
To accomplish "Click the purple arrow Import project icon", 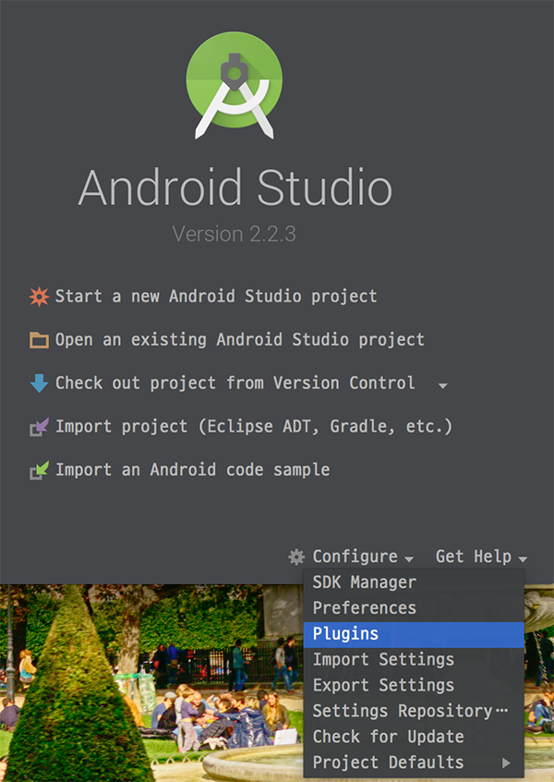I will (39, 427).
